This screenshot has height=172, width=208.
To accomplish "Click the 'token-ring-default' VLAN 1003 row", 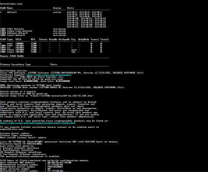I will [x=33, y=31].
